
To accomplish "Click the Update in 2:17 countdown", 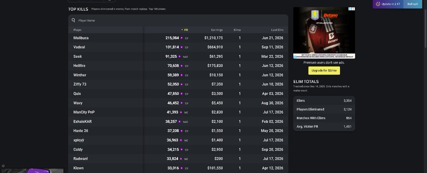I will pyautogui.click(x=391, y=4).
